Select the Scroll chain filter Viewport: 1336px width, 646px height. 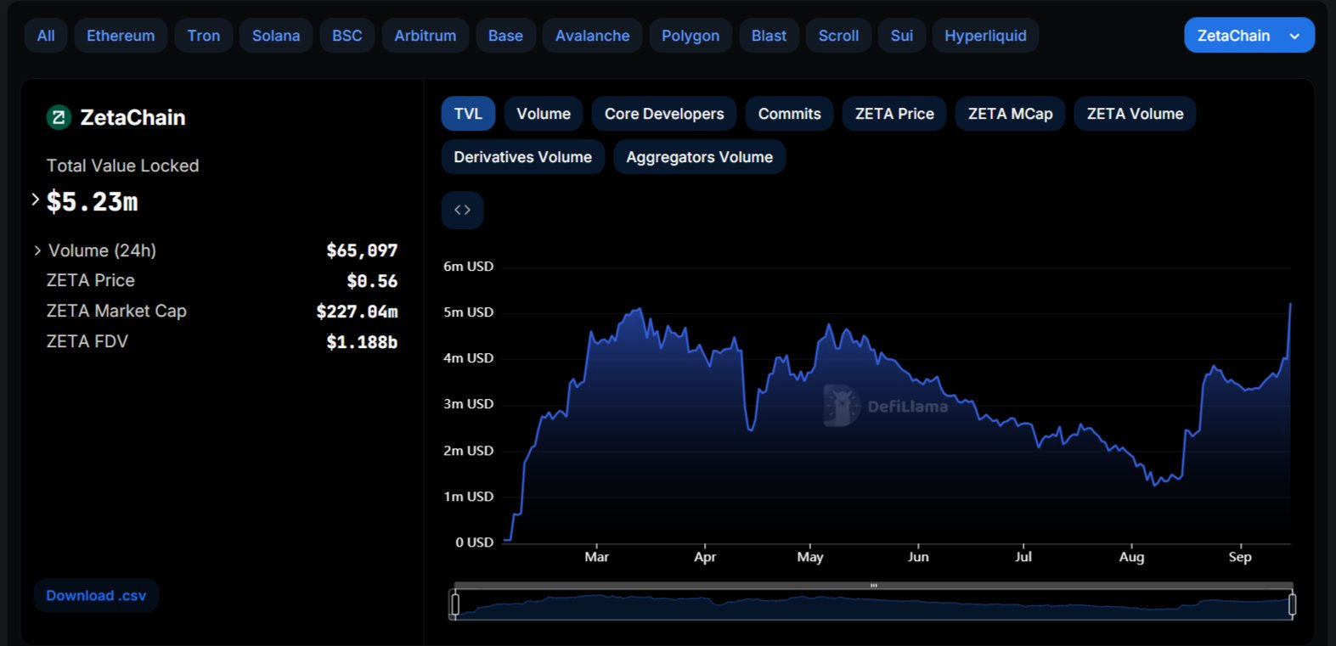click(838, 36)
